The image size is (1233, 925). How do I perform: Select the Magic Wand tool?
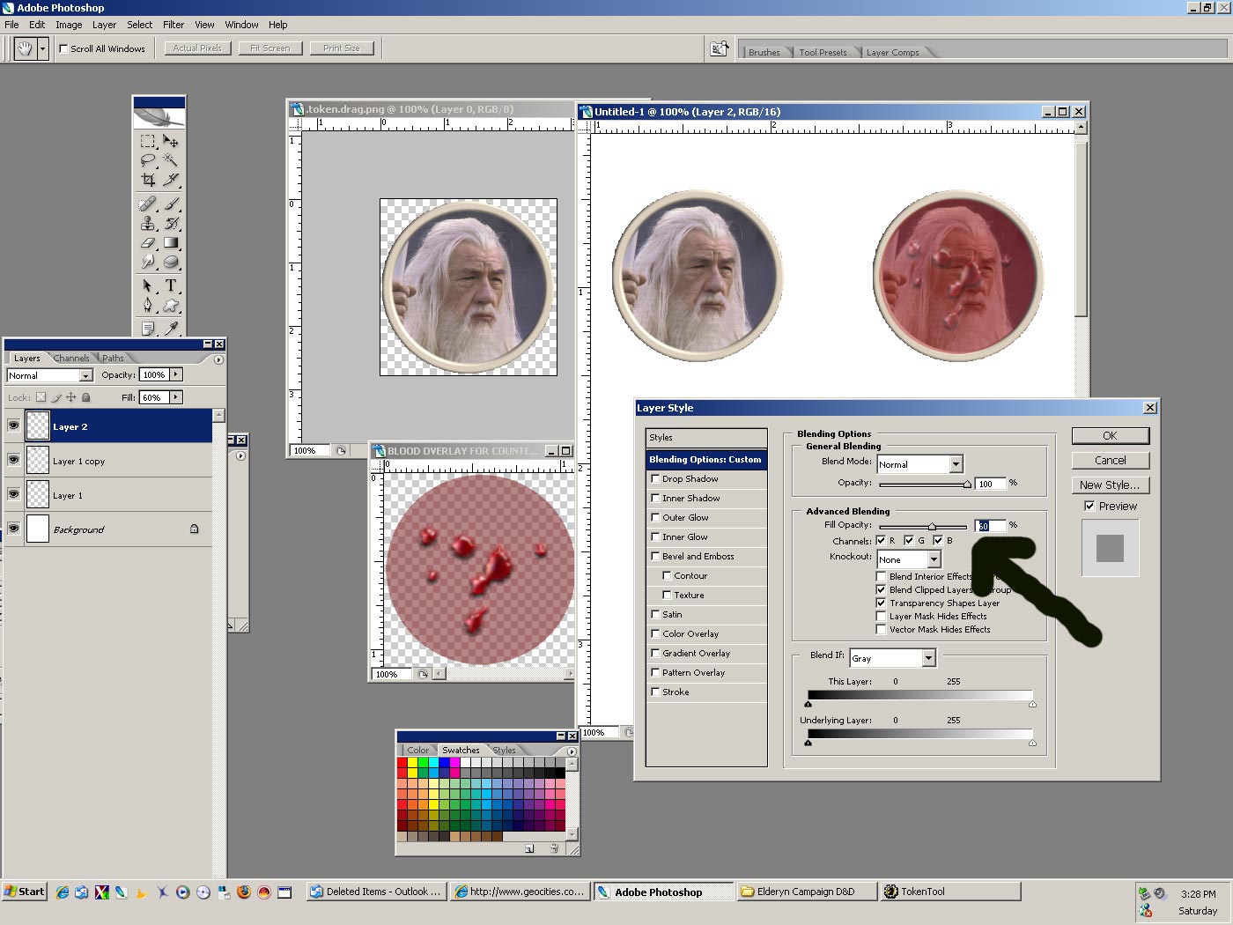pyautogui.click(x=171, y=160)
